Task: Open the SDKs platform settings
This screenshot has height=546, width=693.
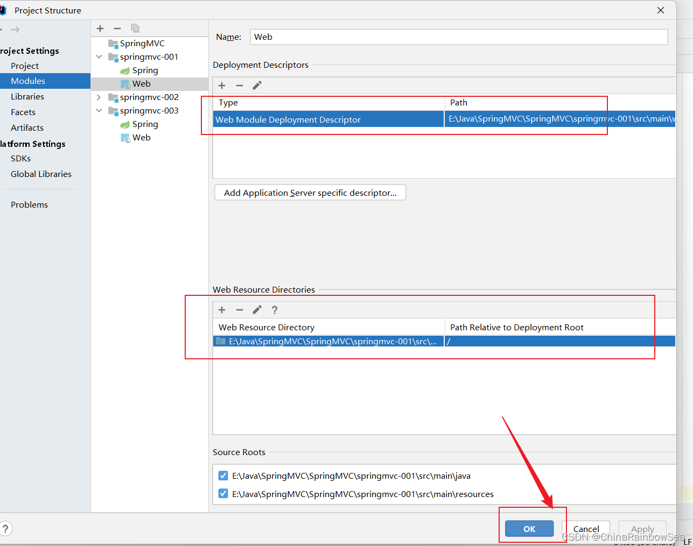Action: tap(20, 159)
